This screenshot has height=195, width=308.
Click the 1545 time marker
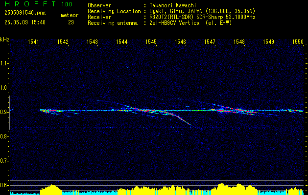point(151,42)
